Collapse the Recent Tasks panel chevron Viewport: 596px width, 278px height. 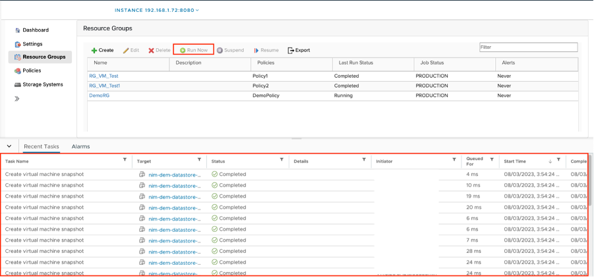pos(9,146)
